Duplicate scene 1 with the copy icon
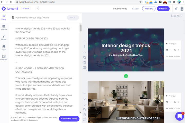Image resolution: width=185 pixels, height=123 pixels. pyautogui.click(x=85, y=58)
